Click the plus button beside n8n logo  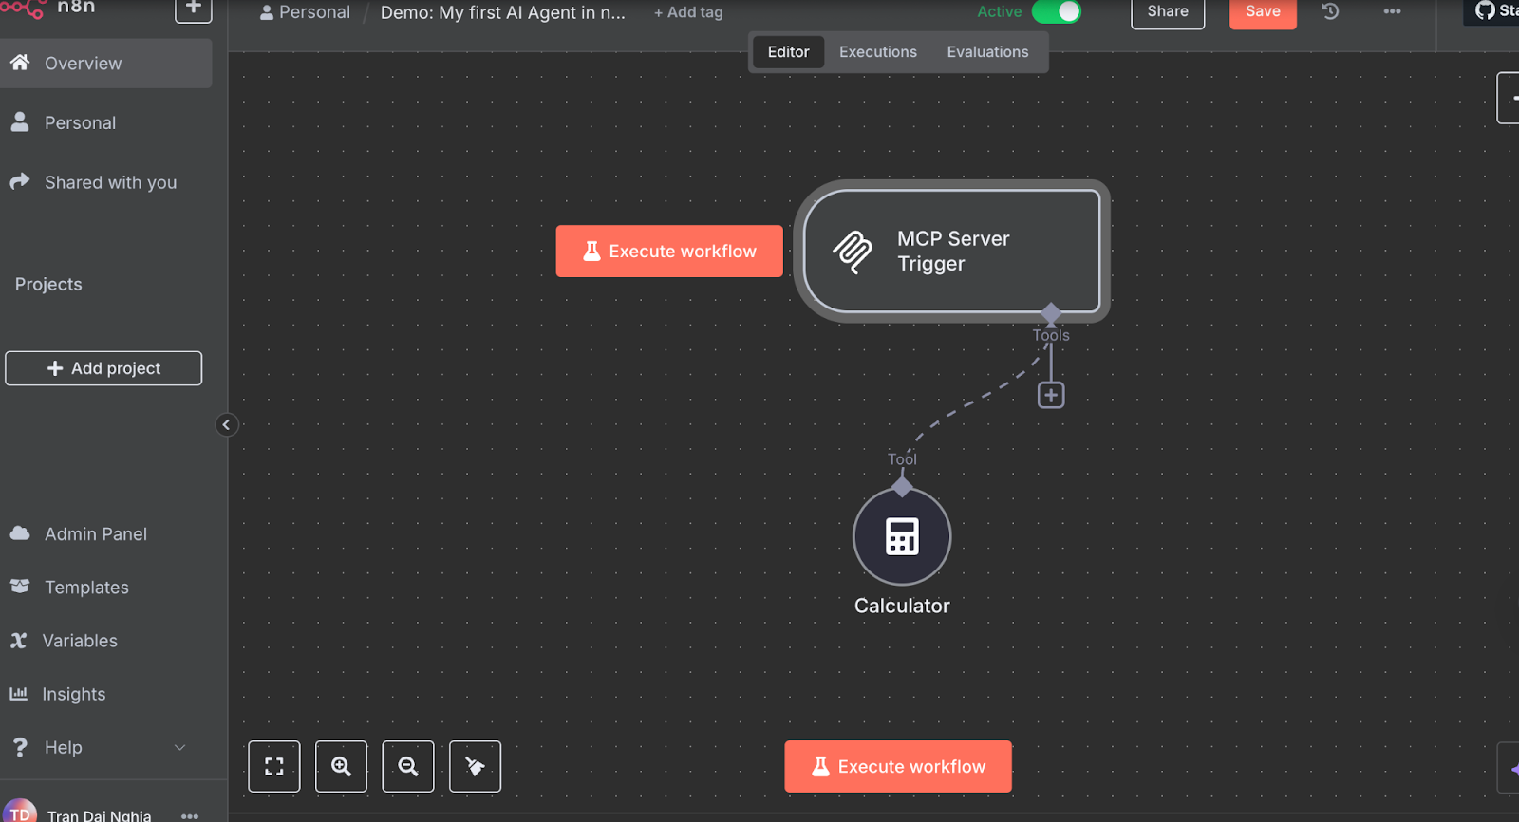click(194, 9)
